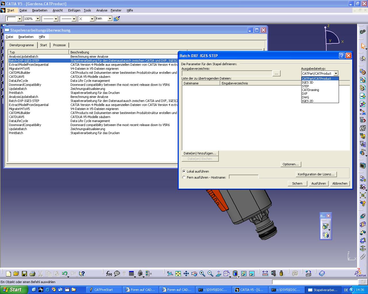
Task: Open the point symbol X dropdown
Action: coord(92,19)
